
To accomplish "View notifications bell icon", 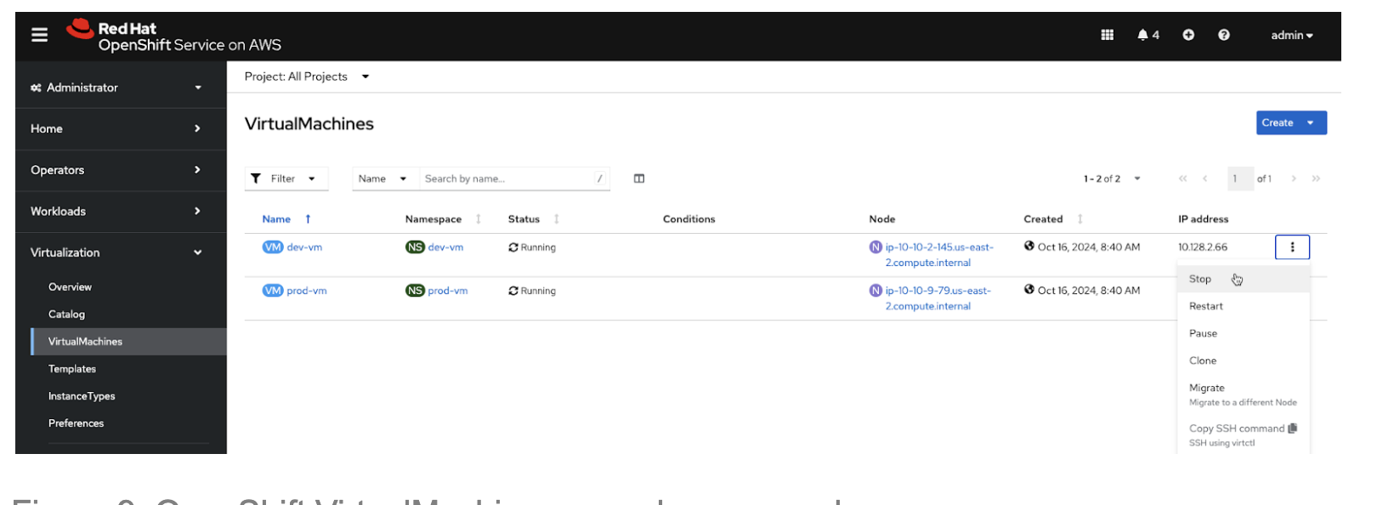I will (1147, 35).
